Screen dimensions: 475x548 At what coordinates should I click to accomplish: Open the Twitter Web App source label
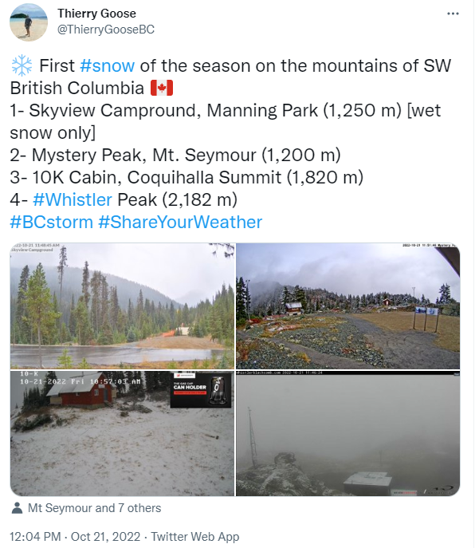click(x=195, y=537)
